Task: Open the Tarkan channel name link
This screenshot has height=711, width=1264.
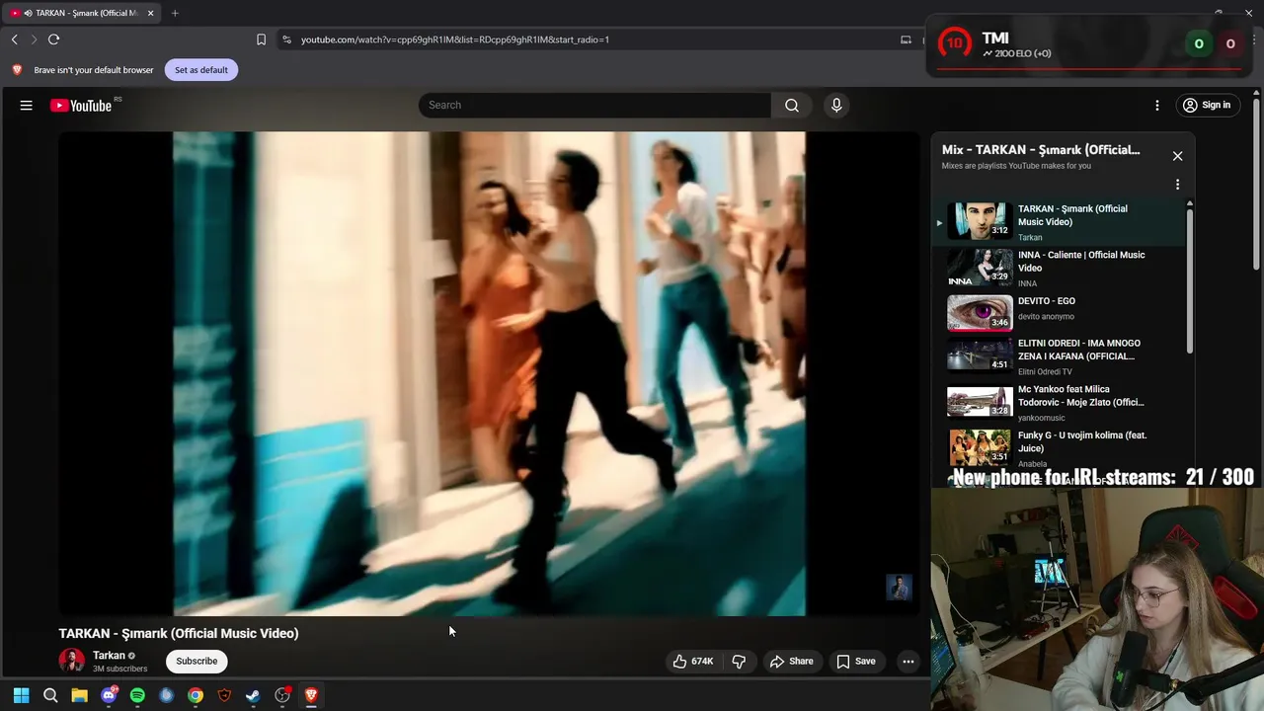Action: (x=109, y=656)
